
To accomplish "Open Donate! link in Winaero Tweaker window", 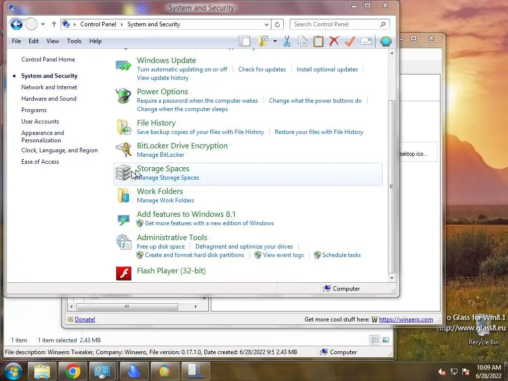I will click(x=85, y=319).
